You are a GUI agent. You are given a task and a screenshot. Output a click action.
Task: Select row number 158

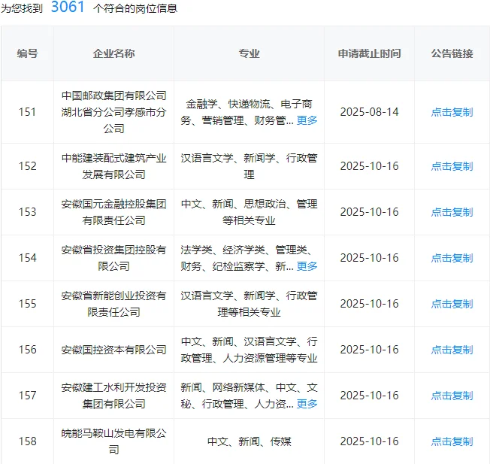[x=28, y=441]
